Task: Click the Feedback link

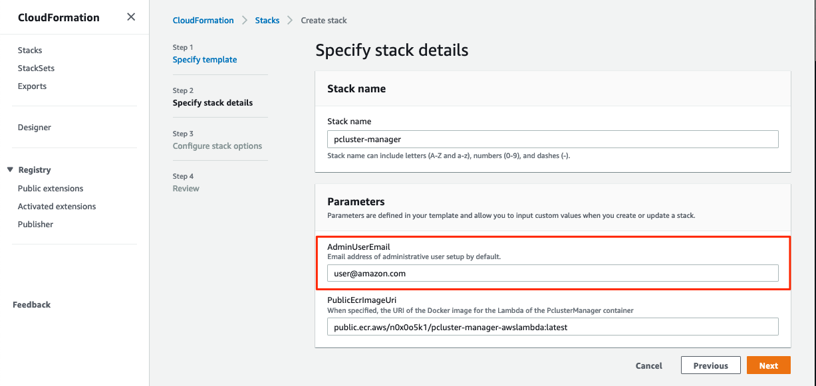Action: (x=31, y=305)
